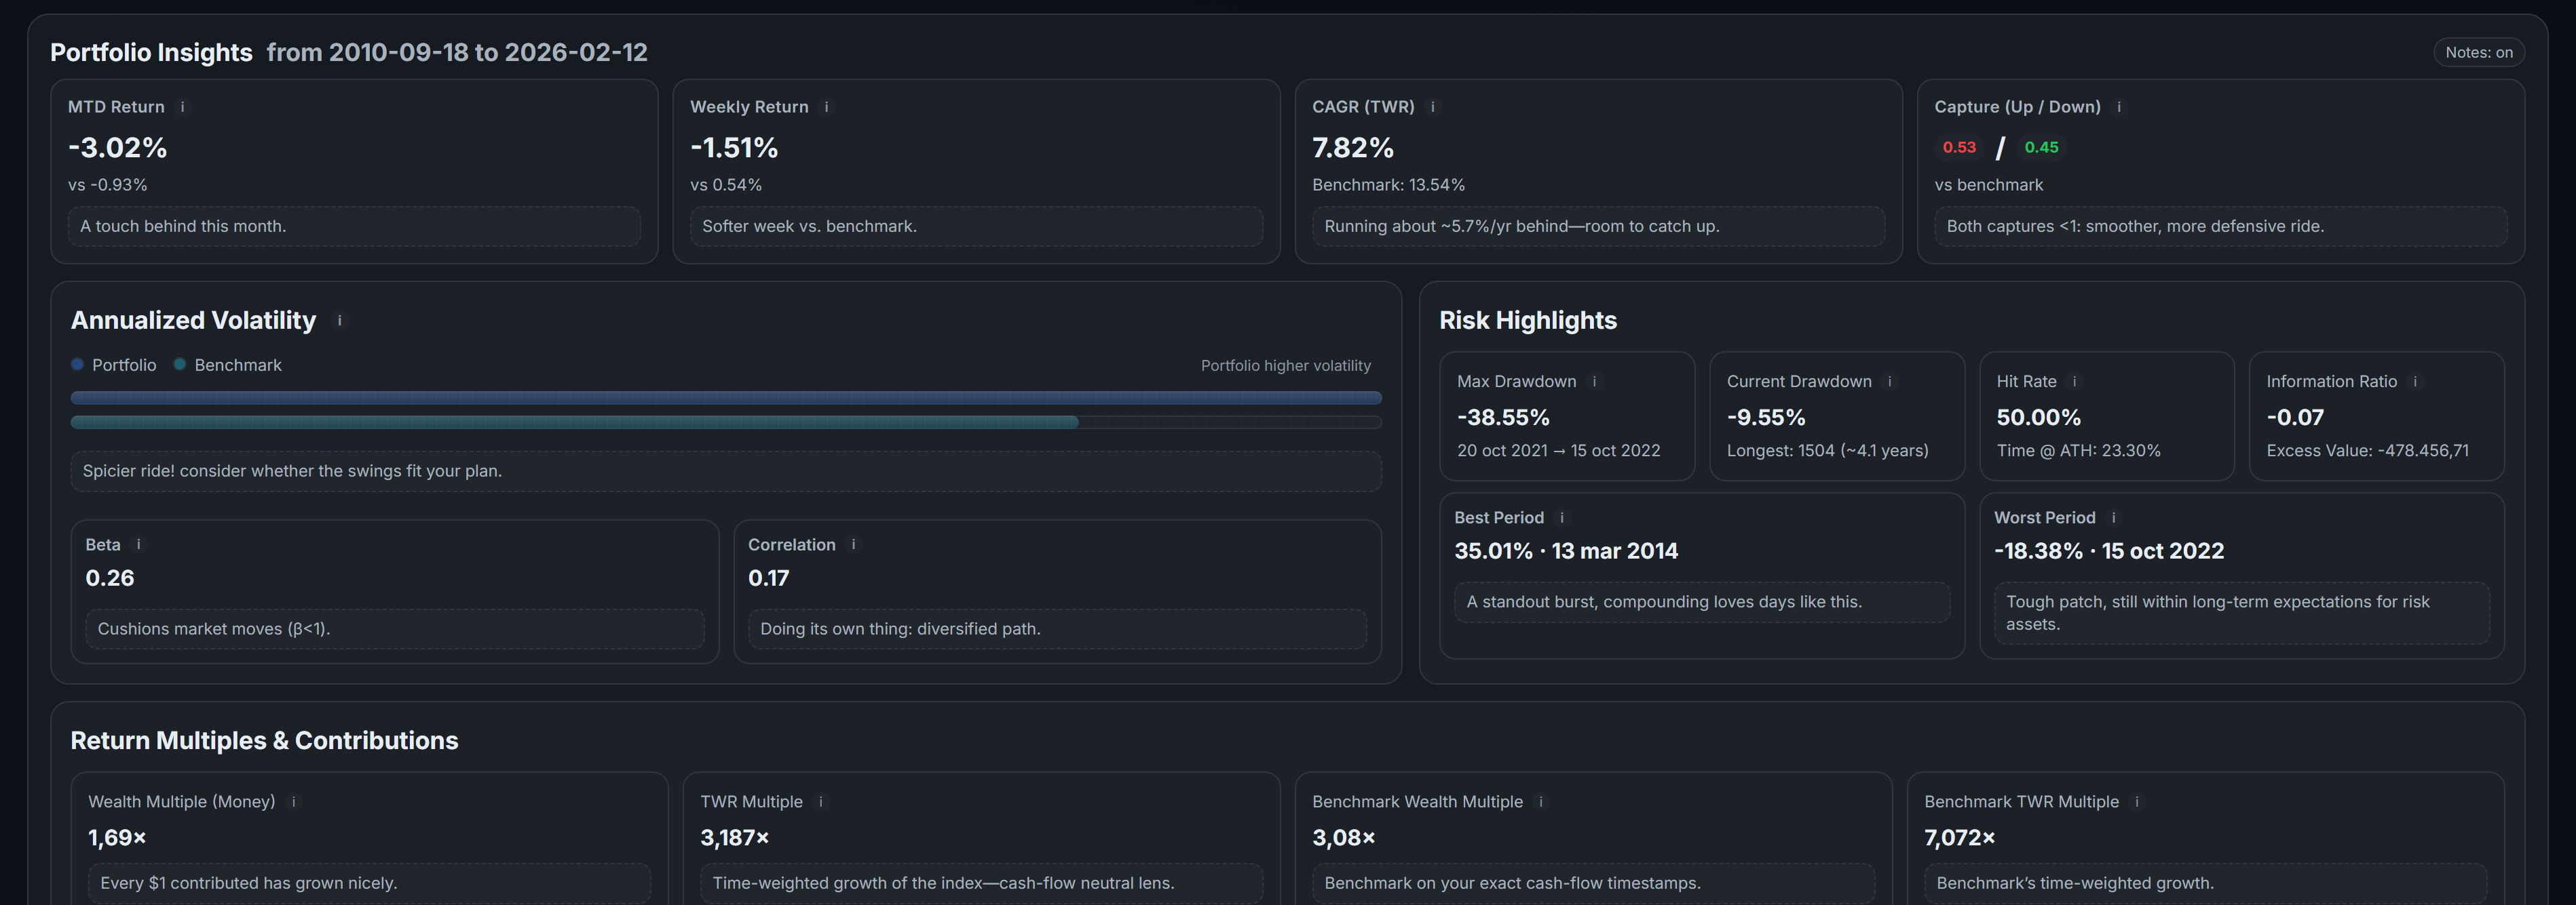
Task: Click the TWR Multiple info icon
Action: [x=820, y=802]
